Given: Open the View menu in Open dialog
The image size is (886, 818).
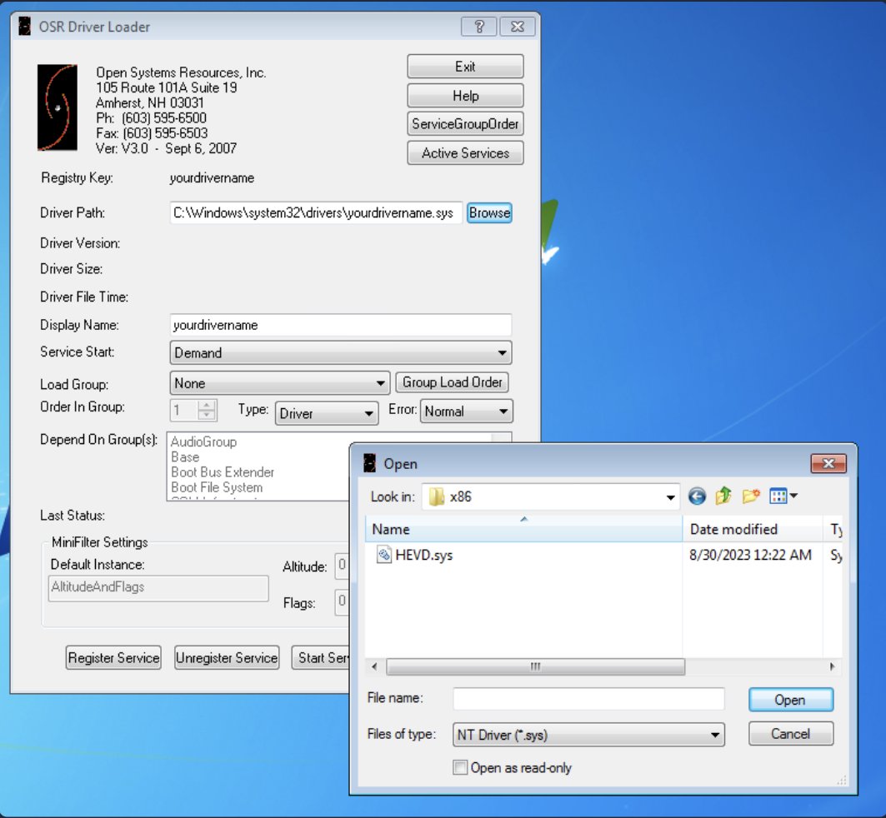Looking at the screenshot, I should point(783,496).
